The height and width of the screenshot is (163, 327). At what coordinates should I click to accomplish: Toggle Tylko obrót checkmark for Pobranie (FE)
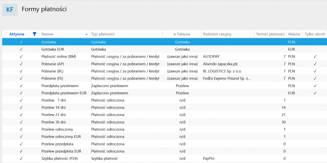pyautogui.click(x=315, y=78)
